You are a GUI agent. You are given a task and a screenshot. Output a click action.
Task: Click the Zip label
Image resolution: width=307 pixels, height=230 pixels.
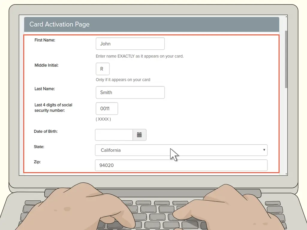click(x=37, y=162)
